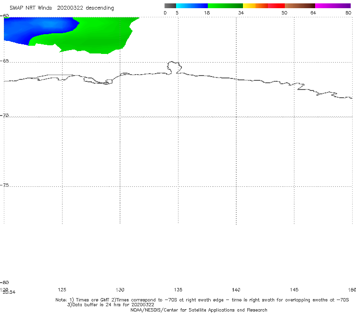Click the coastline peninsula outline near 135 longitude

174,67
